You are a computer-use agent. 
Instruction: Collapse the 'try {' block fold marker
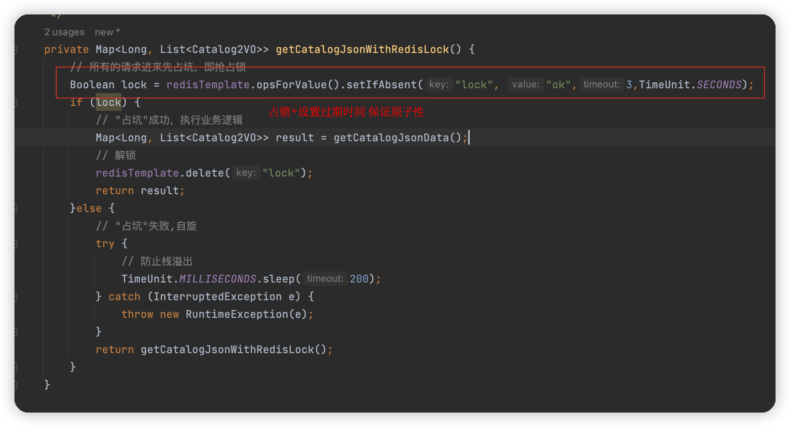click(x=16, y=244)
